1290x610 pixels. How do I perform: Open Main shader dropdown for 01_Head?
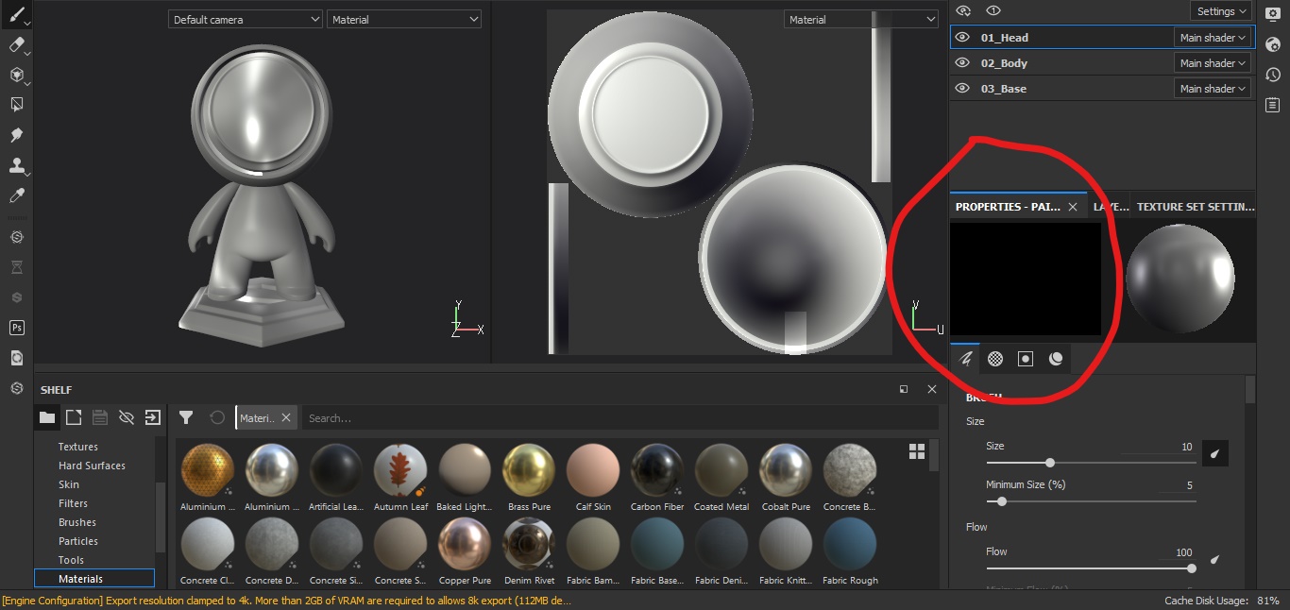point(1213,37)
